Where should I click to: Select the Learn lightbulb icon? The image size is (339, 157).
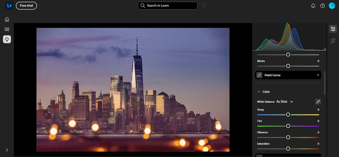[7, 39]
